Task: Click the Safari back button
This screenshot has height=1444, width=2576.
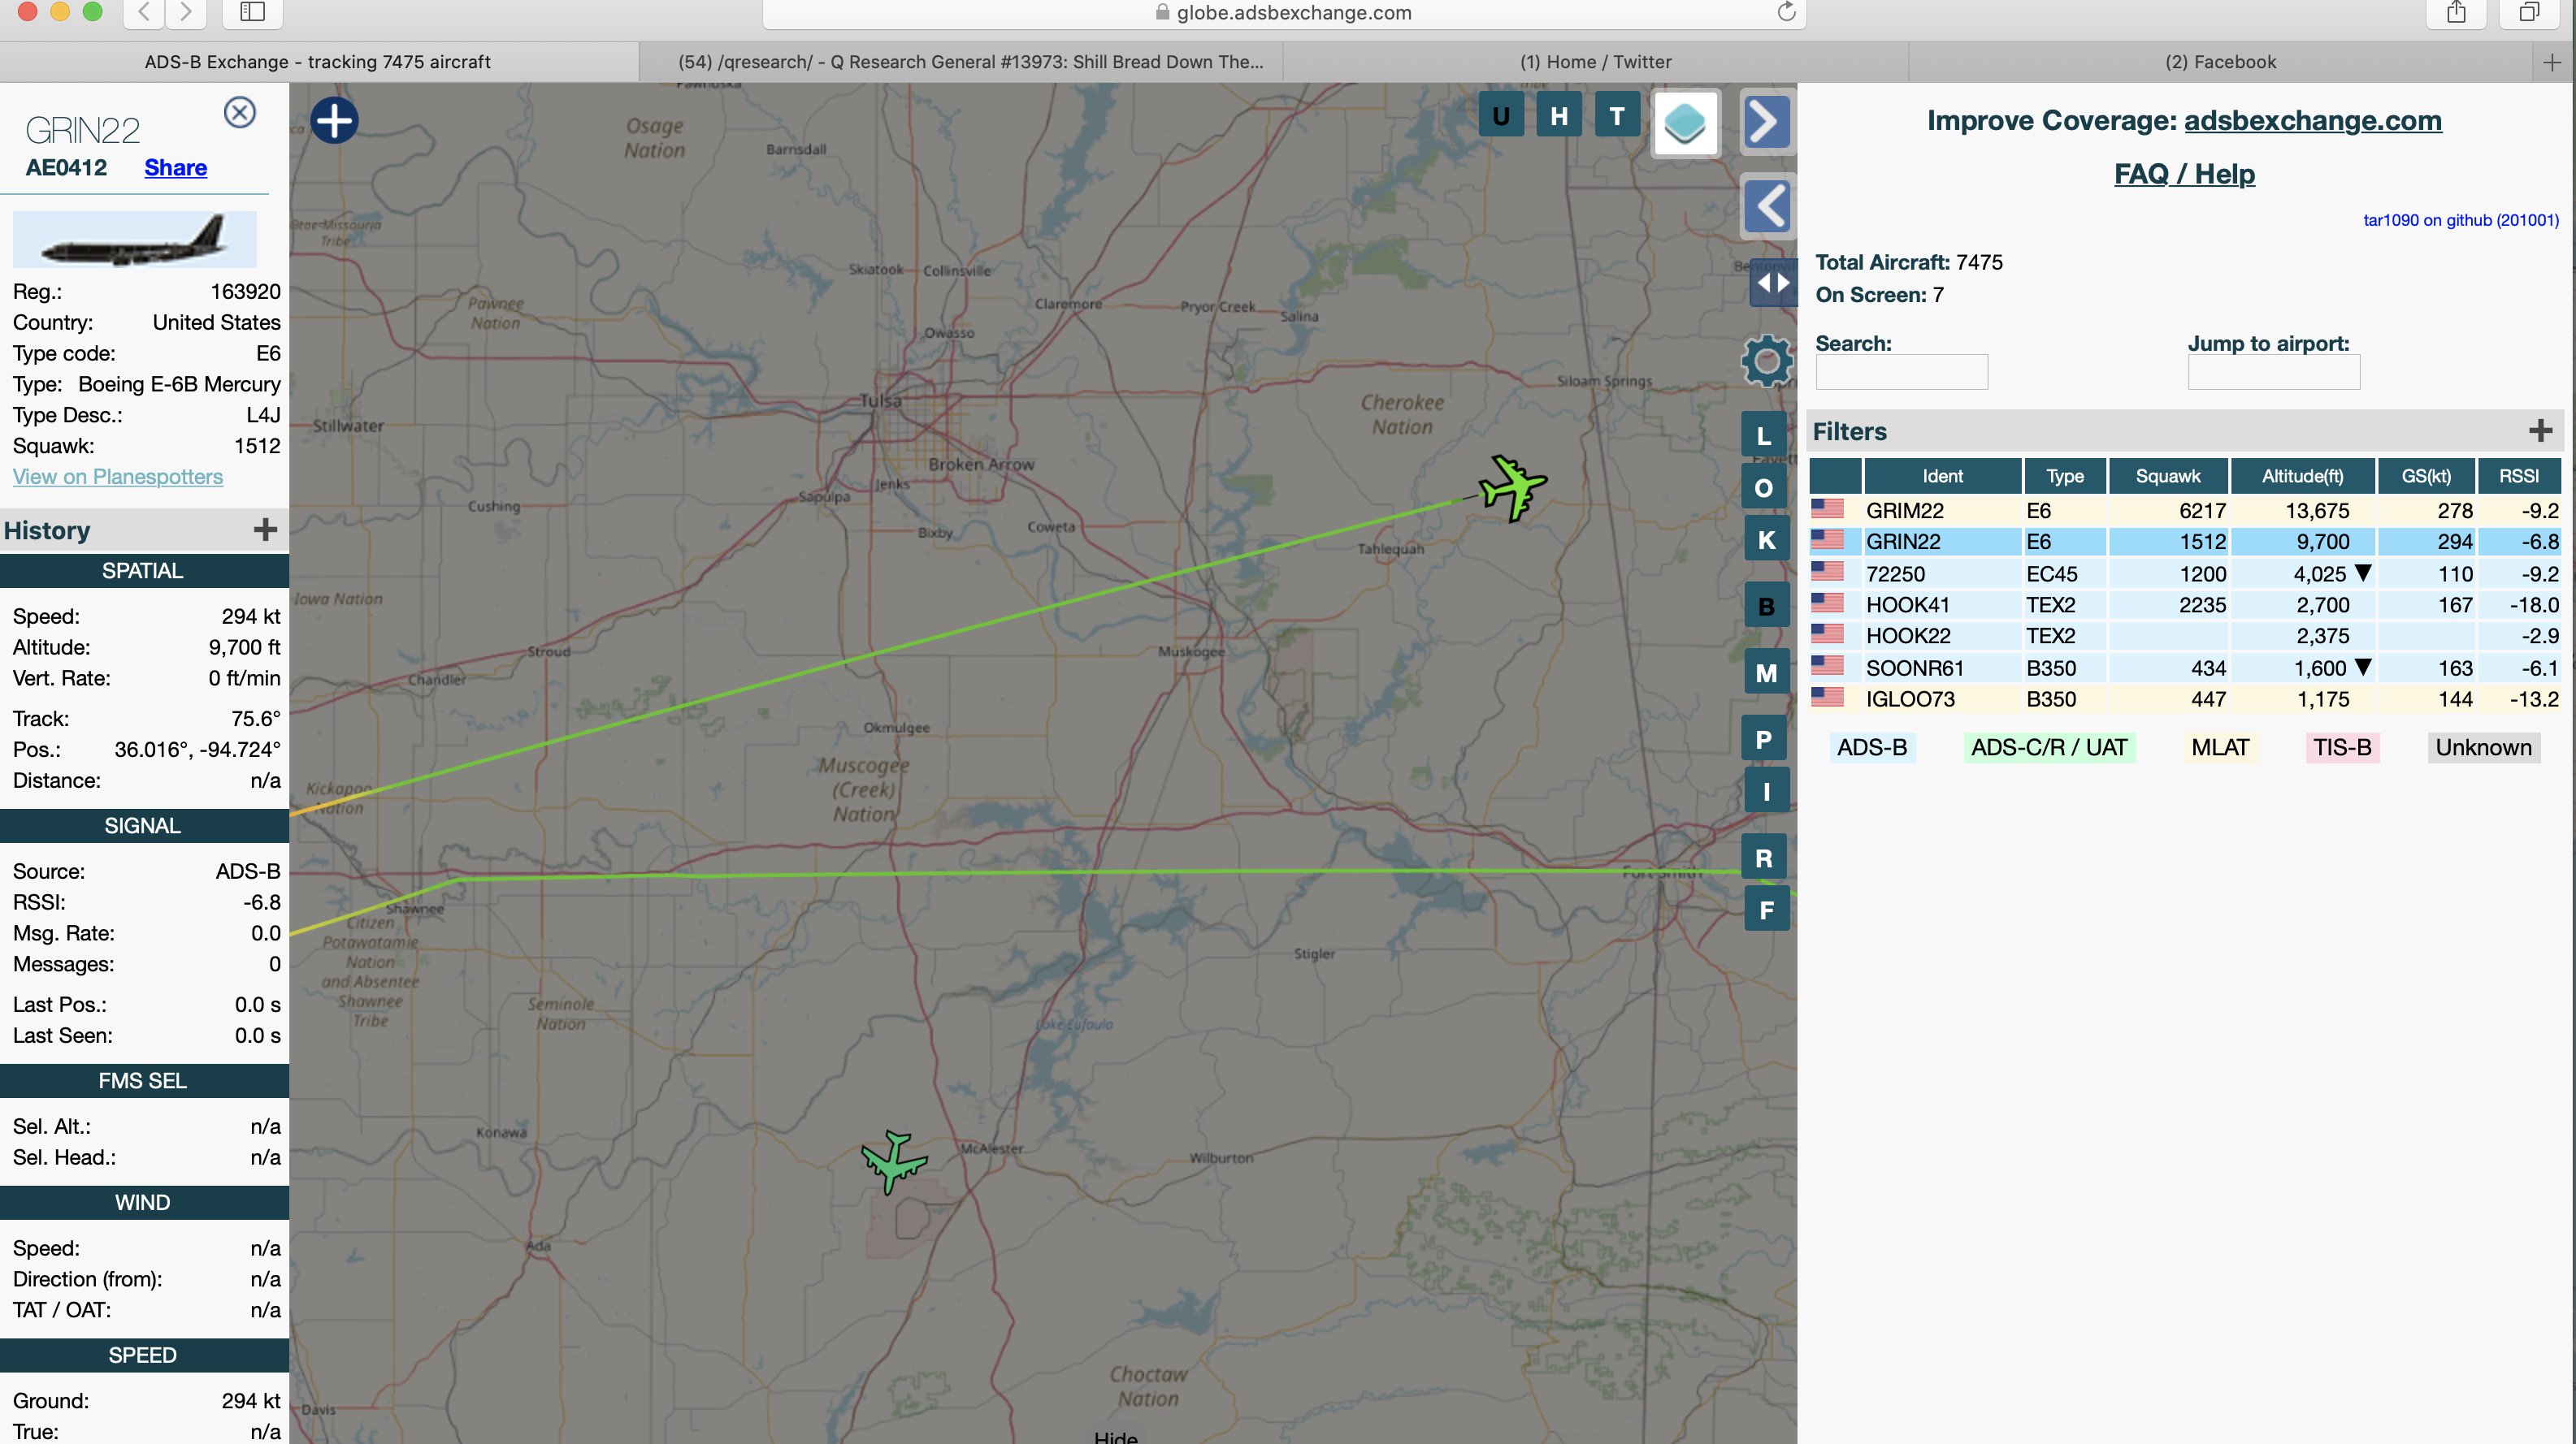Action: point(144,12)
